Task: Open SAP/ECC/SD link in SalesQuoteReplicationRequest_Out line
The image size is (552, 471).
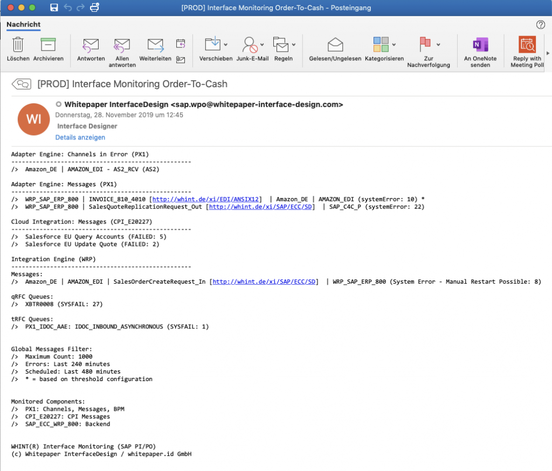Action: tap(260, 207)
